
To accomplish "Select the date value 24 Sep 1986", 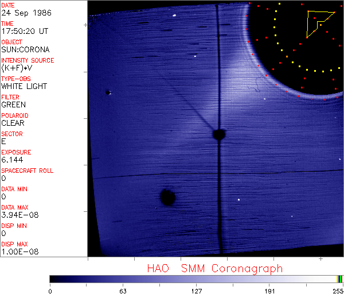I will coord(25,13).
